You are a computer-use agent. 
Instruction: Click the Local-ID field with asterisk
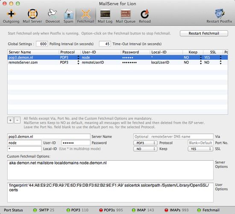tap(24, 149)
